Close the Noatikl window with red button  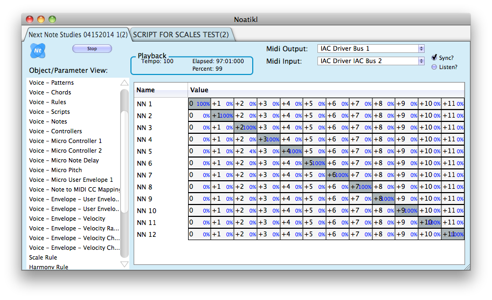point(30,19)
